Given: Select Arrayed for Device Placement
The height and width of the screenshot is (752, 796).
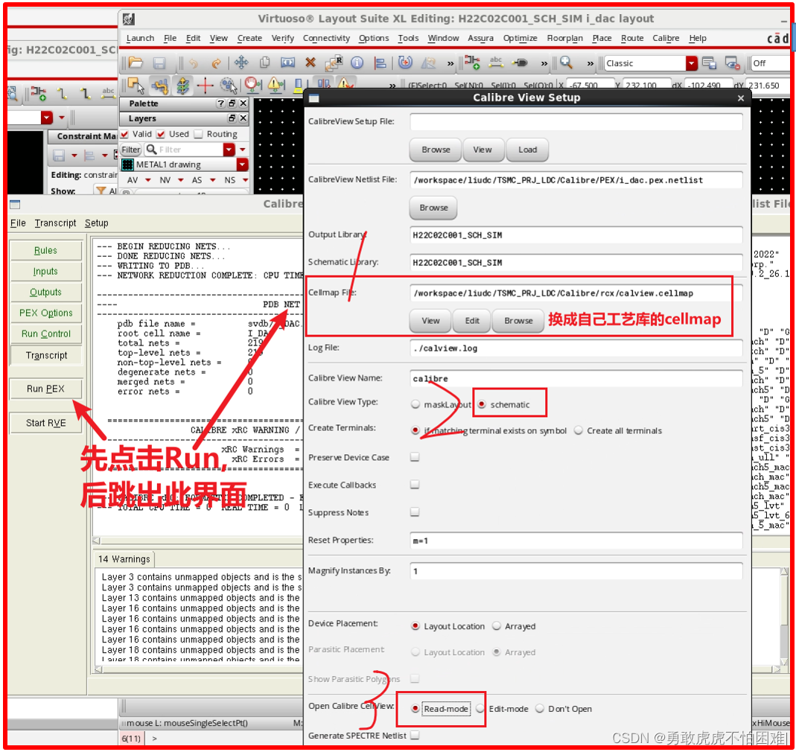Looking at the screenshot, I should pos(497,625).
